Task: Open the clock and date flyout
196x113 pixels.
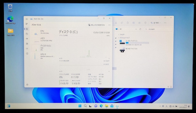Action: 183,106
